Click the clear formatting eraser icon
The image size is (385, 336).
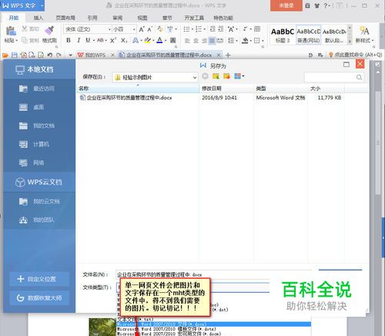click(160, 29)
